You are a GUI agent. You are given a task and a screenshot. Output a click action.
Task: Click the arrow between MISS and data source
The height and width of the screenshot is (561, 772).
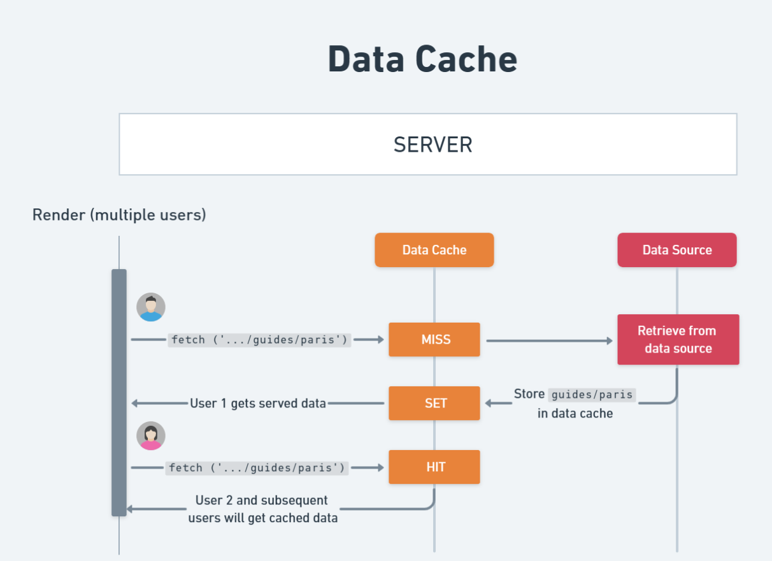549,341
